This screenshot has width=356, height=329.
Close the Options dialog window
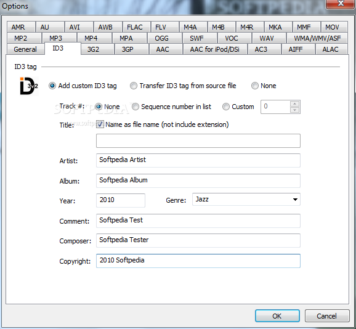point(341,4)
